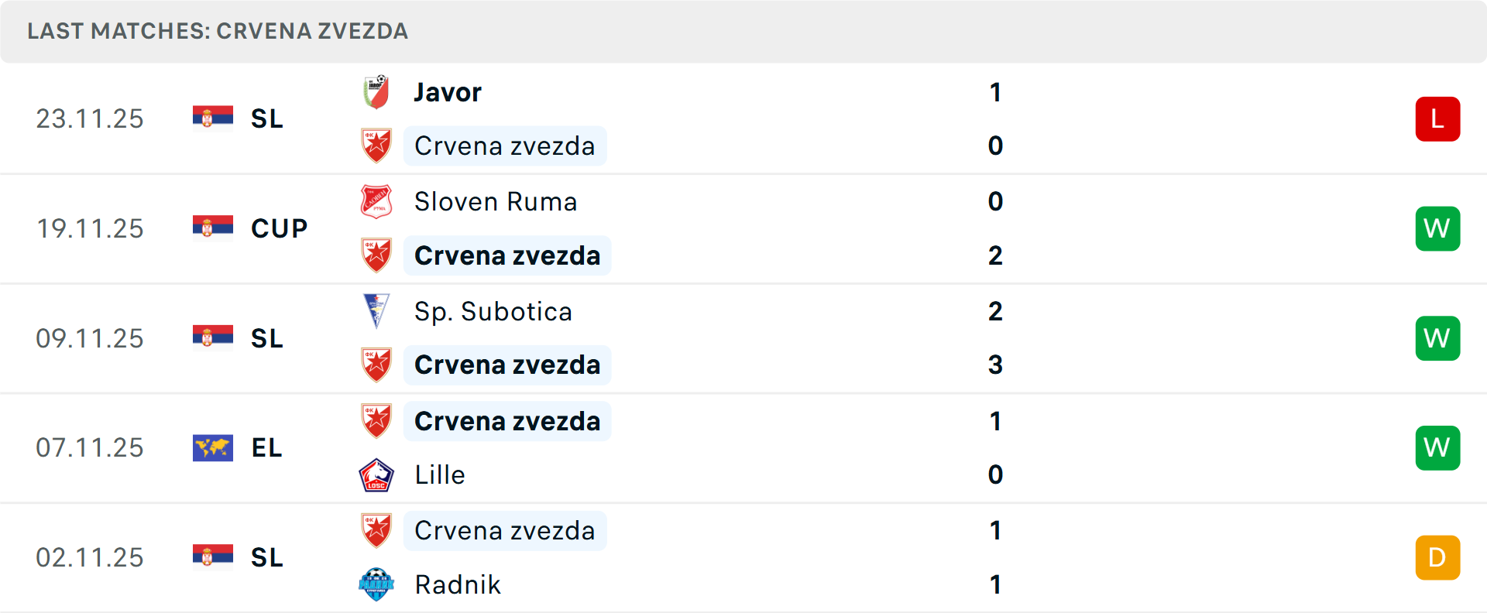This screenshot has width=1487, height=613.
Task: Click the Lille LOSC club logo
Action: tap(377, 474)
